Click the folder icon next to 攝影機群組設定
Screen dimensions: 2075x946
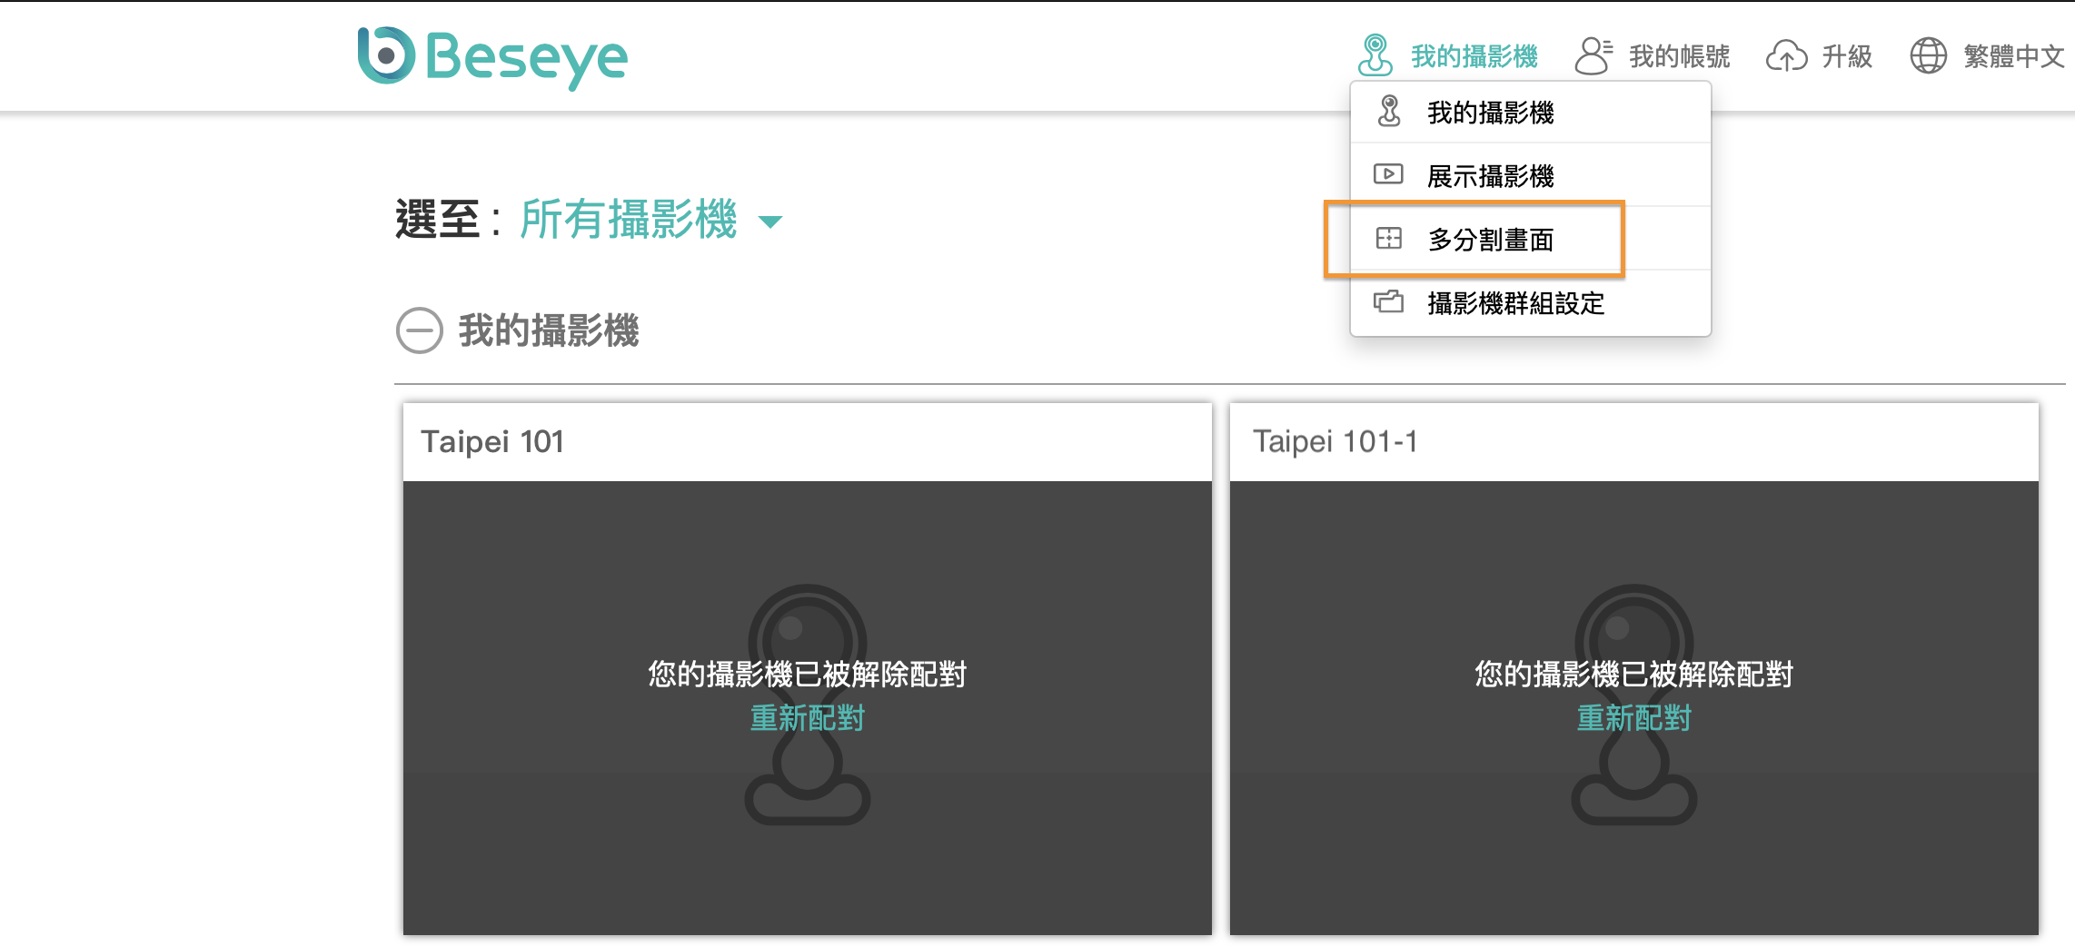click(x=1388, y=303)
